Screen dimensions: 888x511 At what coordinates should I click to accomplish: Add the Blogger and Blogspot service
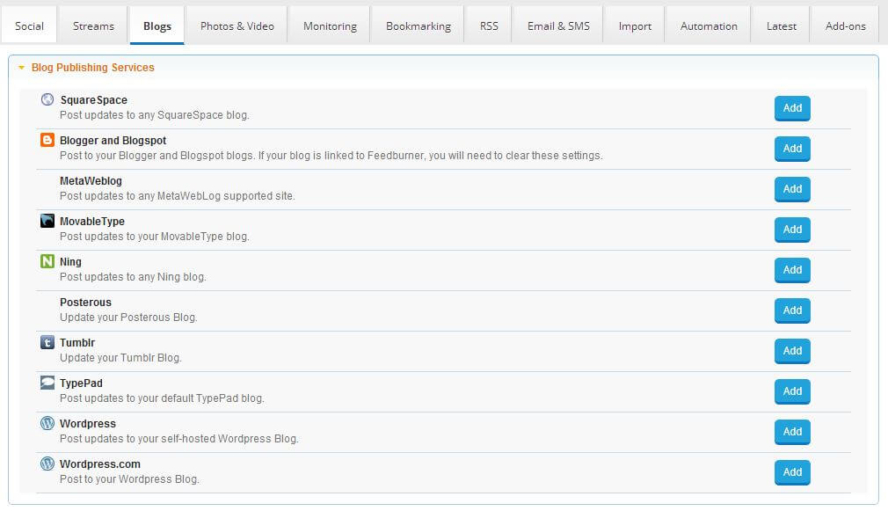coord(792,149)
